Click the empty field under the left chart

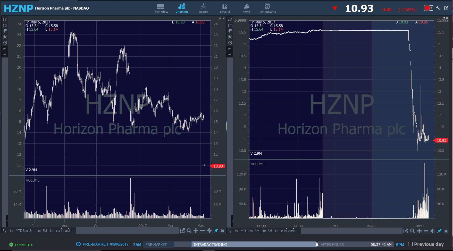(127, 231)
